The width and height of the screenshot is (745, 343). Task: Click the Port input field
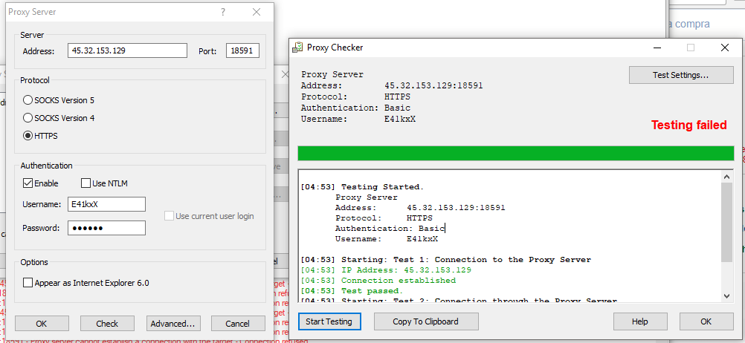(x=242, y=50)
